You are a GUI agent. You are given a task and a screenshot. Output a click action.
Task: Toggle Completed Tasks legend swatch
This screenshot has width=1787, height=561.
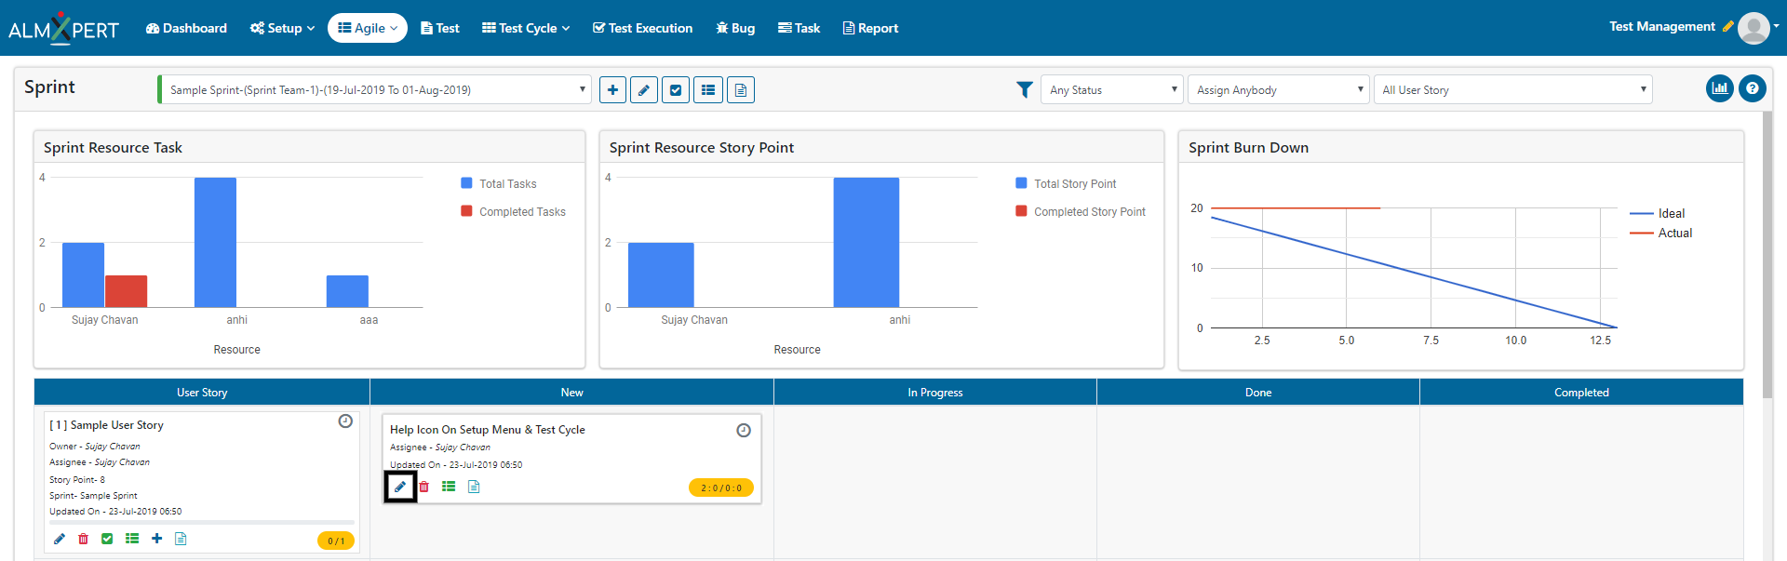pyautogui.click(x=466, y=211)
